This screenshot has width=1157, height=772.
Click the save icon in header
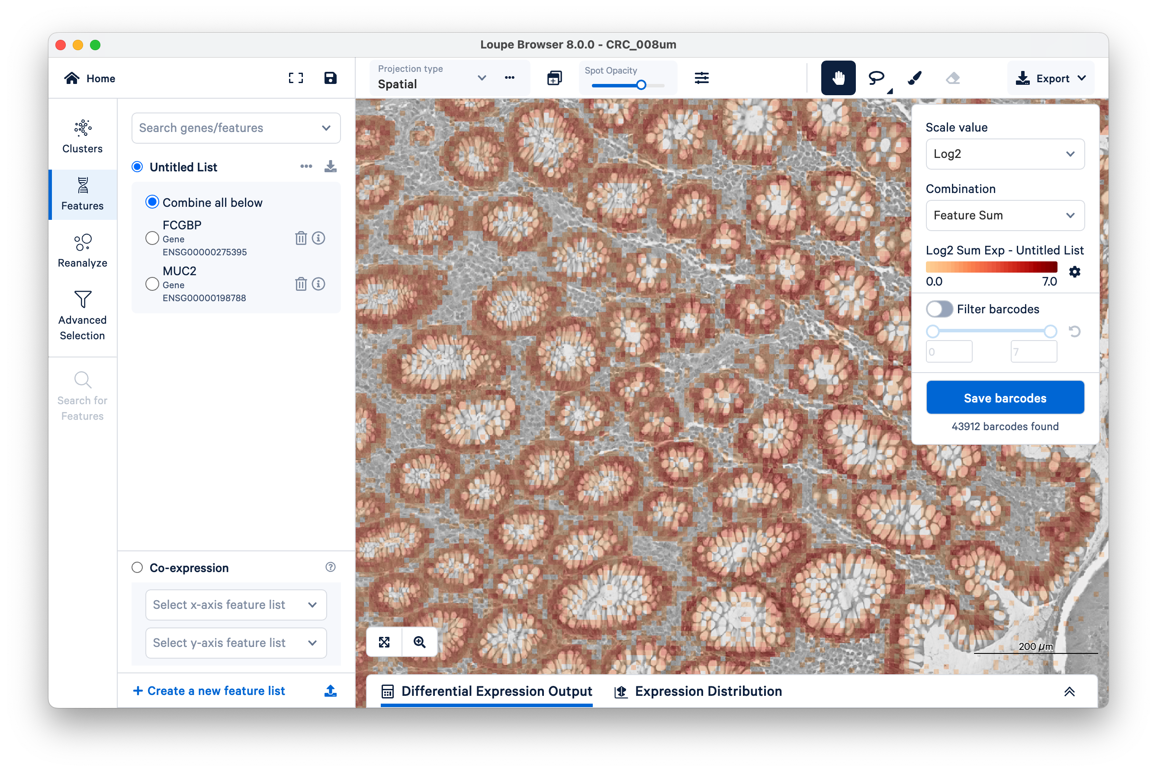pos(330,78)
